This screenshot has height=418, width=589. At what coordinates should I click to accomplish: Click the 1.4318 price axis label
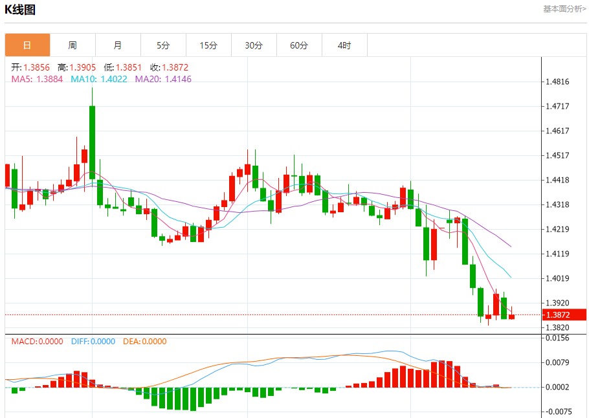557,204
